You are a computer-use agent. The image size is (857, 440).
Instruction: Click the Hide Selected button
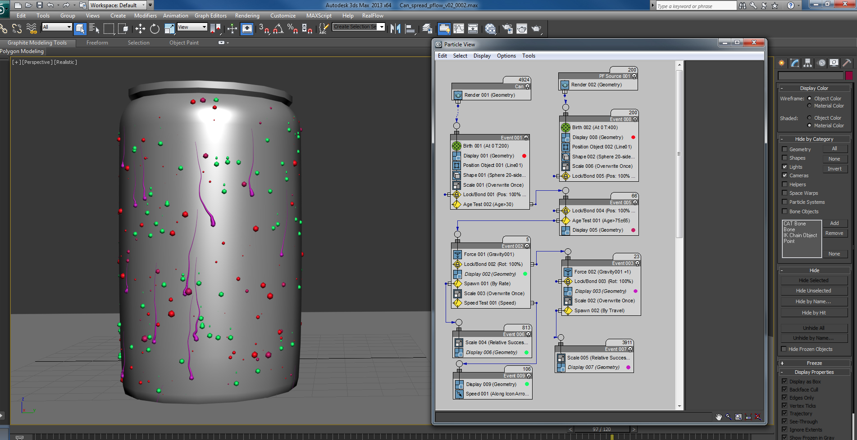[813, 280]
